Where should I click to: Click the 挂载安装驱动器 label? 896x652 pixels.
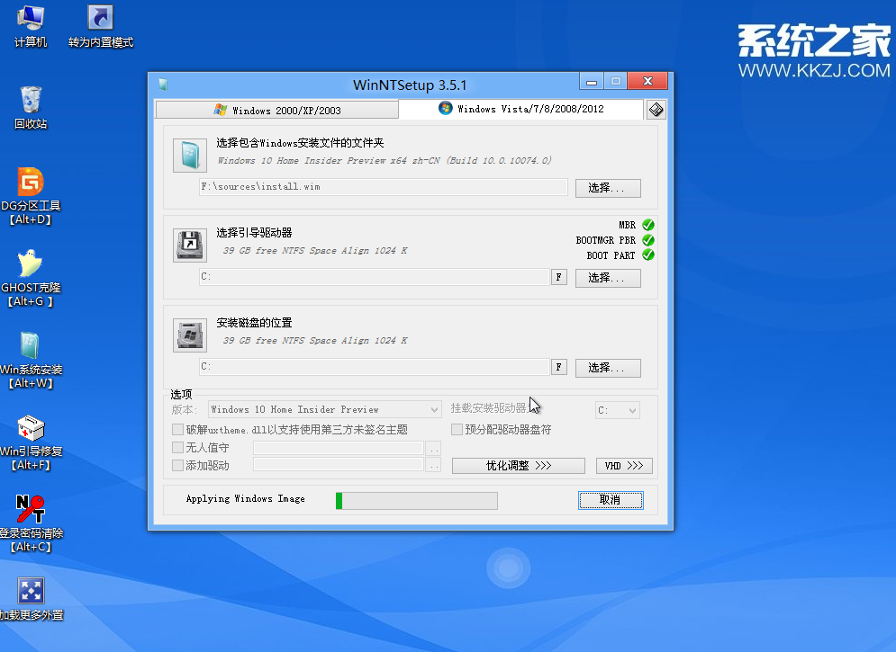(488, 408)
